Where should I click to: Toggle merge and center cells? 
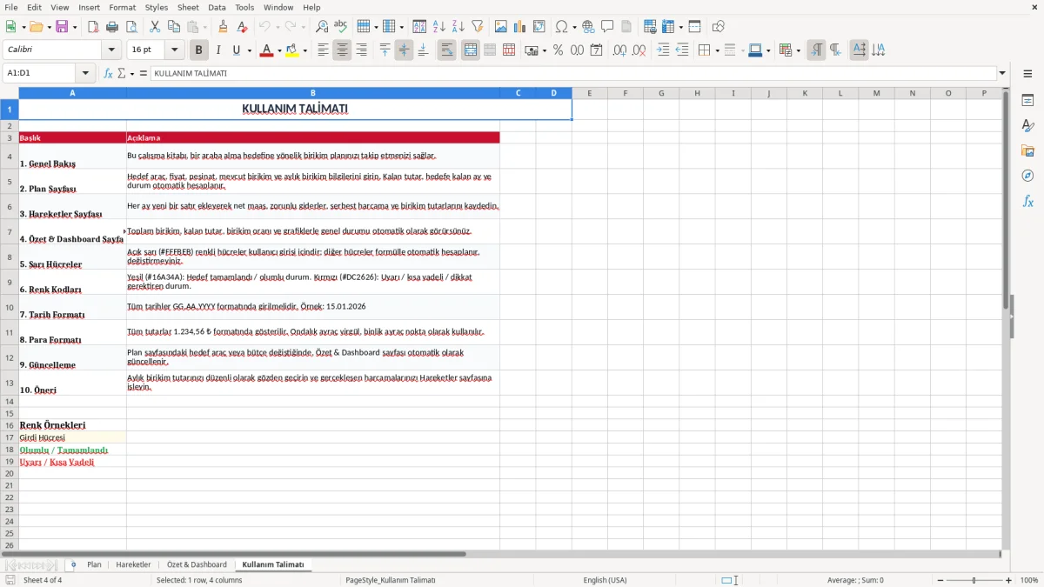point(471,50)
